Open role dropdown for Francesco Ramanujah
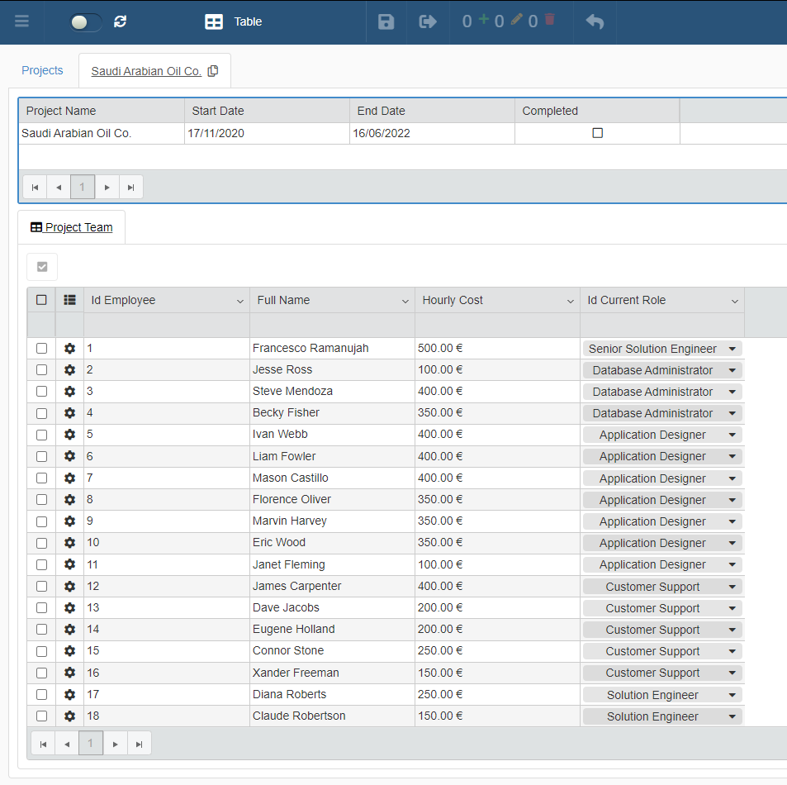 [x=732, y=349]
